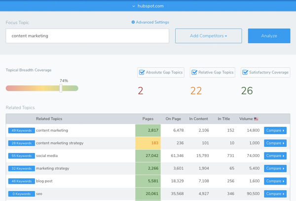
Task: Click the Focus Topic input field
Action: [87, 36]
